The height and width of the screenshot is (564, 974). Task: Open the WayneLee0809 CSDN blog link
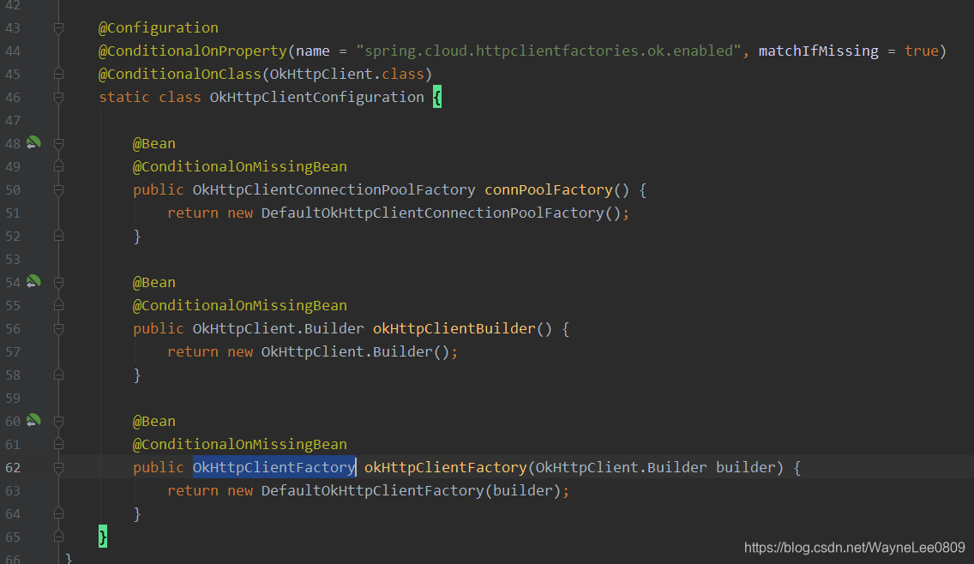click(855, 547)
